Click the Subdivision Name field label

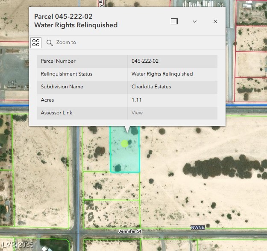pos(62,87)
